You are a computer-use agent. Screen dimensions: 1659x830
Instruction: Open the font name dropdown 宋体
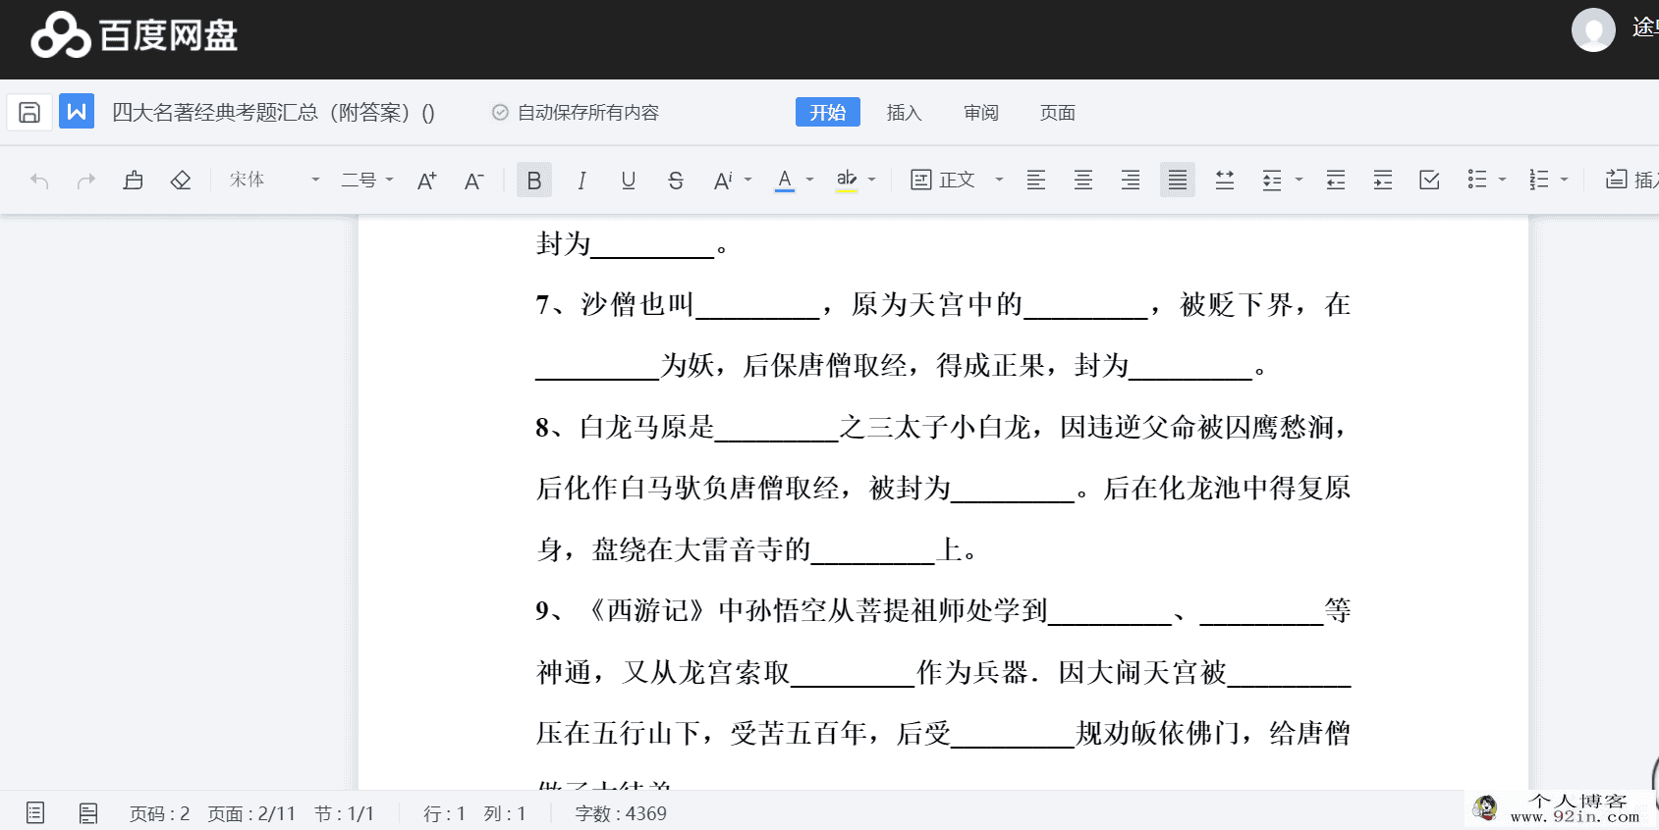click(275, 181)
